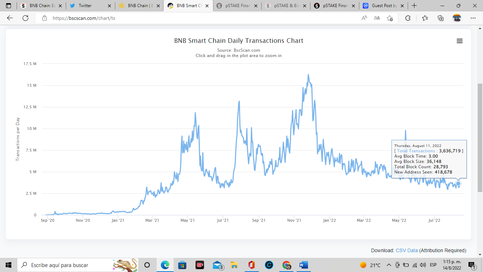Open the Windows Start menu
The height and width of the screenshot is (272, 483).
tap(8, 265)
